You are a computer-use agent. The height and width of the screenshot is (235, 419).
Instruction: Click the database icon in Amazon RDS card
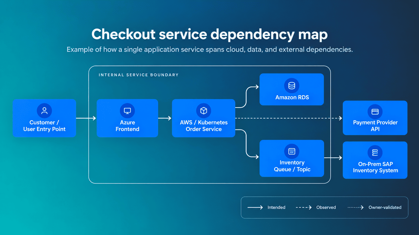[x=292, y=86]
